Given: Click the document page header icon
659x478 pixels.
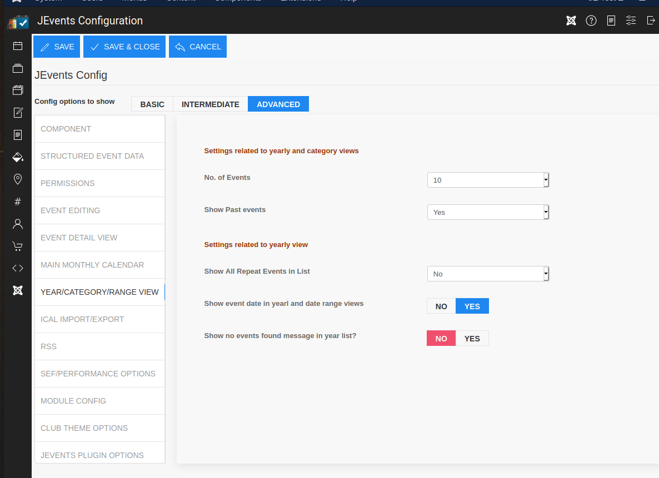Looking at the screenshot, I should click(x=611, y=21).
